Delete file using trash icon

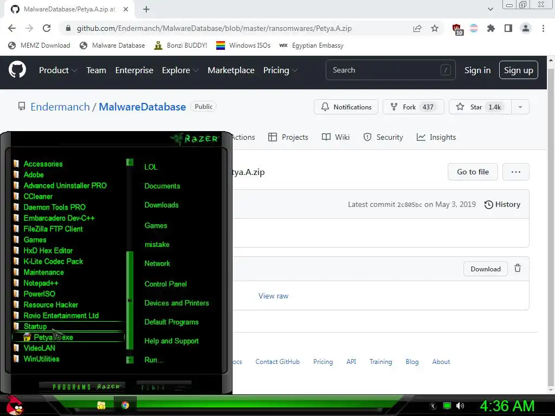tap(518, 268)
